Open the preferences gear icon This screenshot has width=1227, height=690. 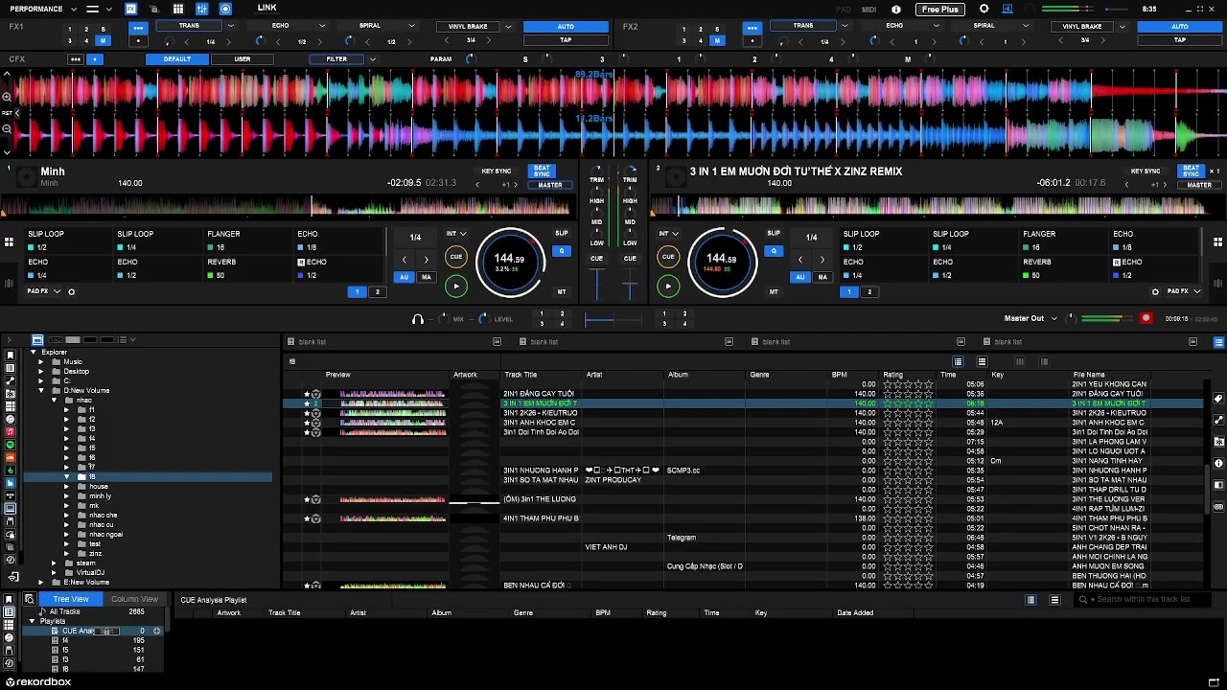pyautogui.click(x=984, y=10)
